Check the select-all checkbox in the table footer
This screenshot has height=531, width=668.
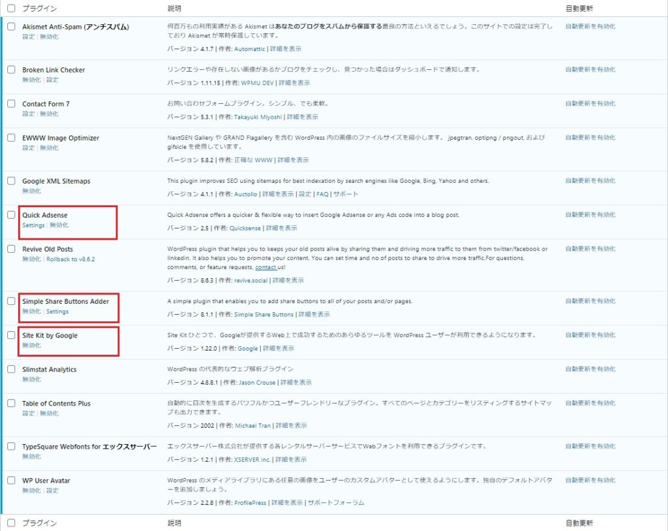pyautogui.click(x=11, y=523)
